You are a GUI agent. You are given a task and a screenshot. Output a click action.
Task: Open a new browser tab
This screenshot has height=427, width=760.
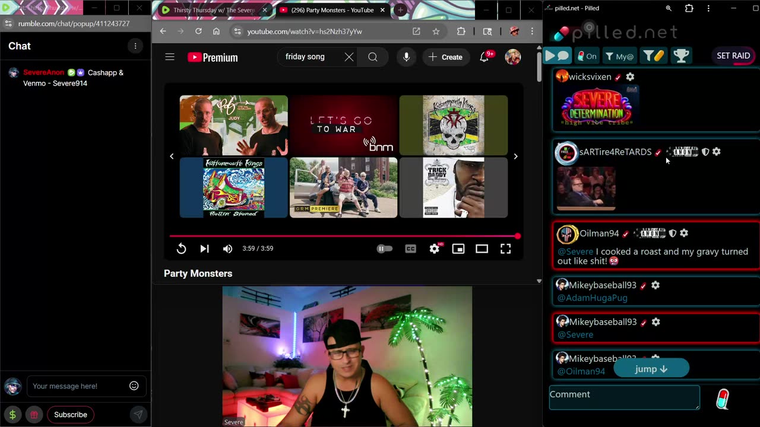pos(400,10)
